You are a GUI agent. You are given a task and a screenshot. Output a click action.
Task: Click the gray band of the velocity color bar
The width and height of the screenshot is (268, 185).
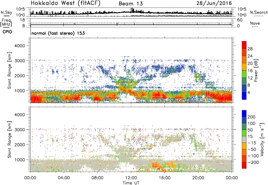(244, 140)
